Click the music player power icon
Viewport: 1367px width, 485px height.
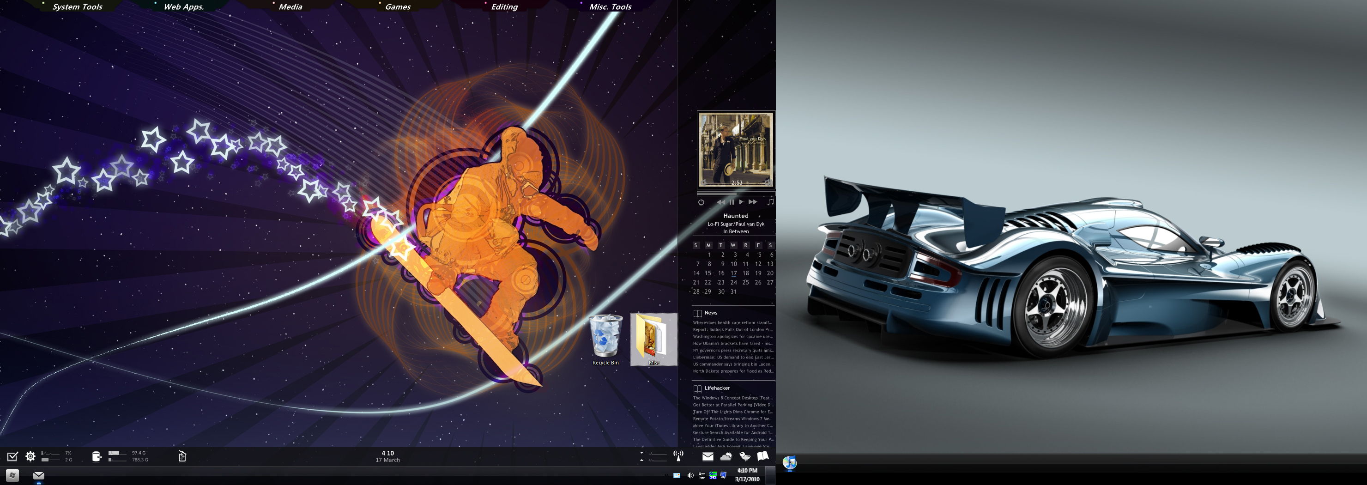[x=701, y=202]
